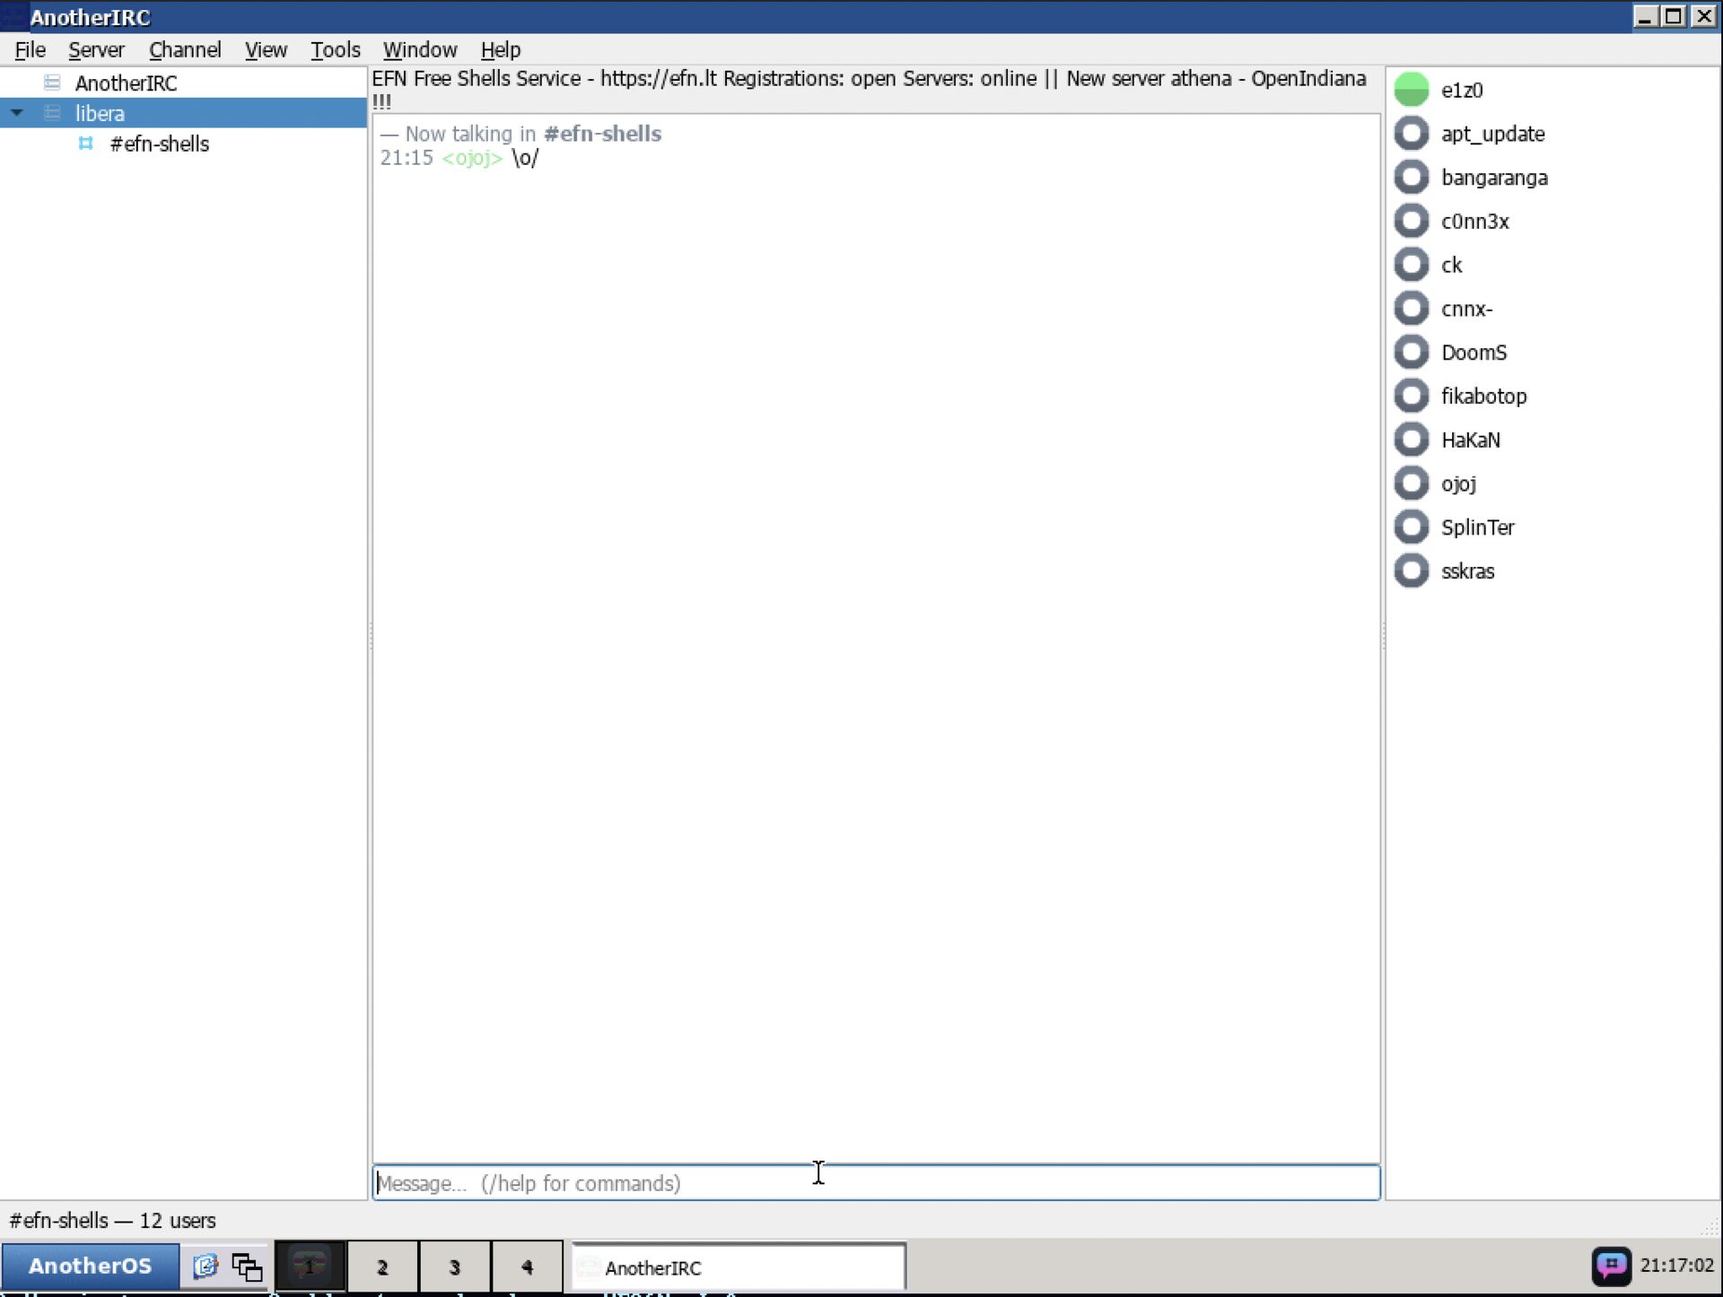Click the taskbar clock
The image size is (1723, 1297).
[1676, 1266]
